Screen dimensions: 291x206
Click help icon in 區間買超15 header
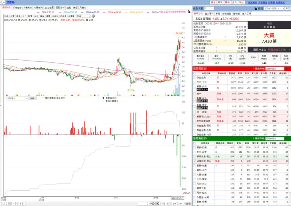253,69
